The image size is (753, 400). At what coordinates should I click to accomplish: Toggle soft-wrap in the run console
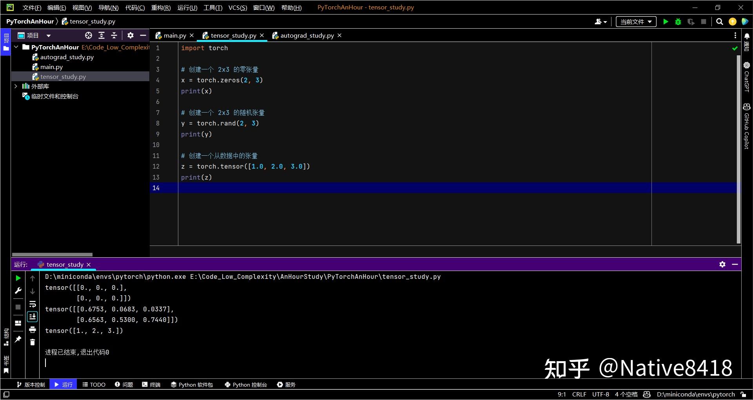tap(33, 304)
